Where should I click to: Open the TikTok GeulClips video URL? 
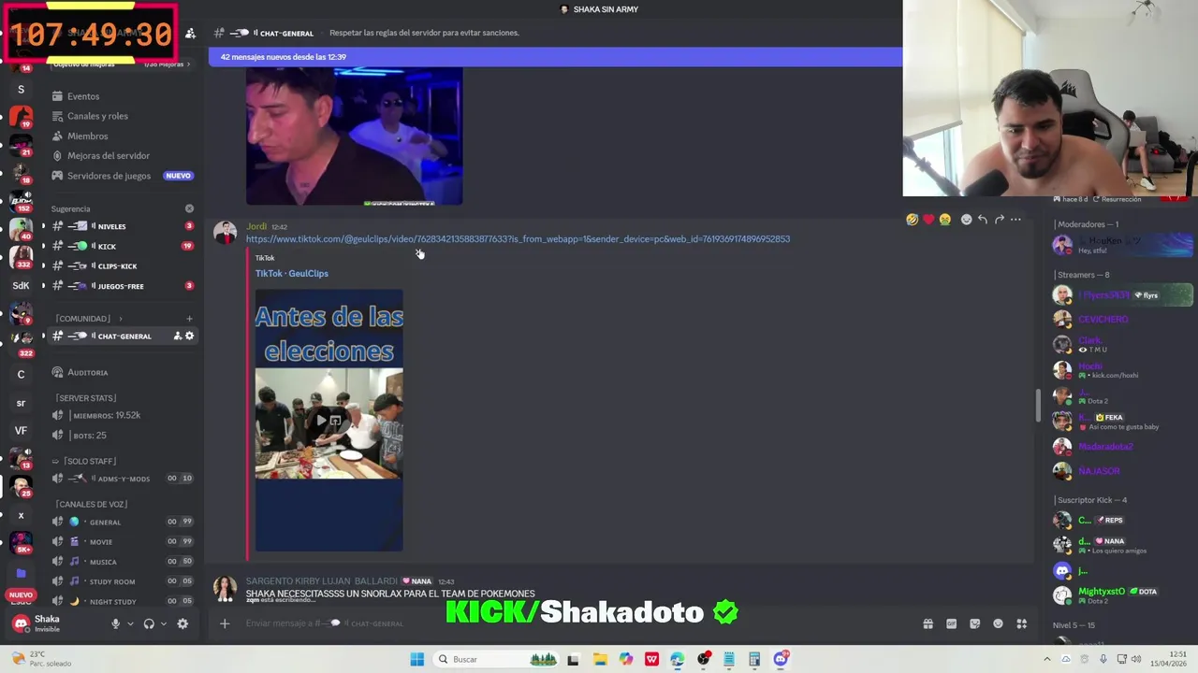[518, 239]
